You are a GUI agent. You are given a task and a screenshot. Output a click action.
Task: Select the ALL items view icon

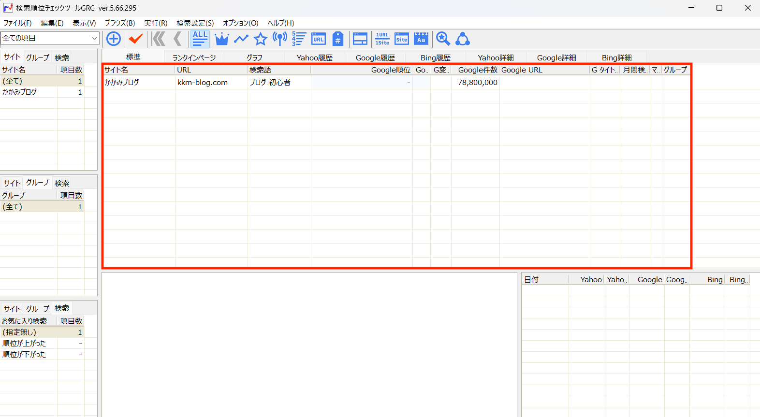click(x=200, y=39)
